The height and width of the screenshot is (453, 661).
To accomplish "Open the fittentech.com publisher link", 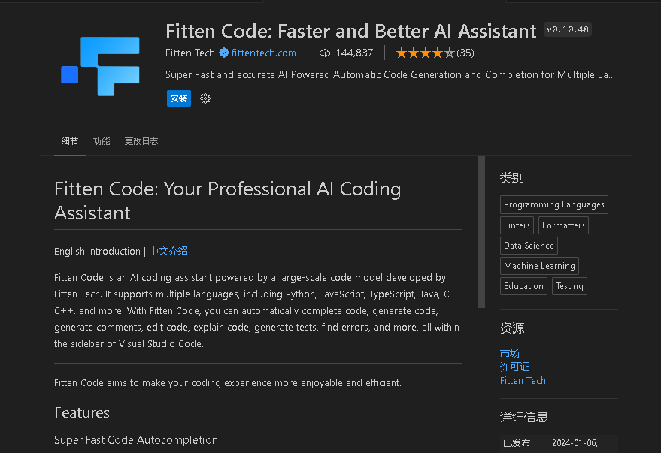I will (x=263, y=53).
